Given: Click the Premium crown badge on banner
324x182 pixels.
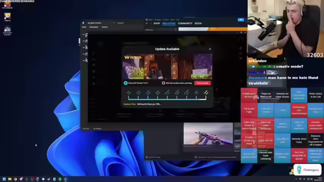Looking at the screenshot, I should pos(133,57).
